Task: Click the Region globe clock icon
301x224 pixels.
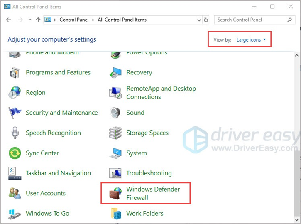Action: point(15,93)
